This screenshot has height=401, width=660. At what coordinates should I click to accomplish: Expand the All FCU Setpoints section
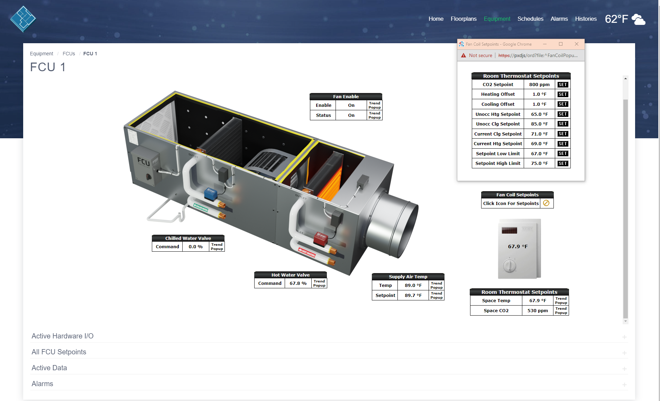coord(624,353)
